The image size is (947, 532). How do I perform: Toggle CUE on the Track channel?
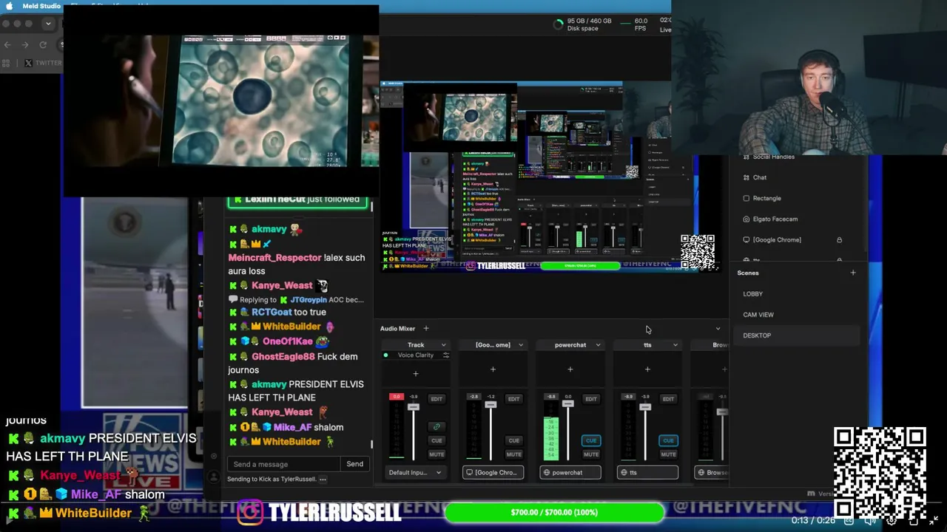click(x=437, y=440)
